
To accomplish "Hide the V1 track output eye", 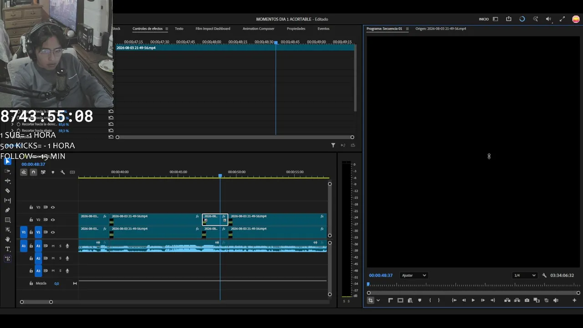I will 53,232.
